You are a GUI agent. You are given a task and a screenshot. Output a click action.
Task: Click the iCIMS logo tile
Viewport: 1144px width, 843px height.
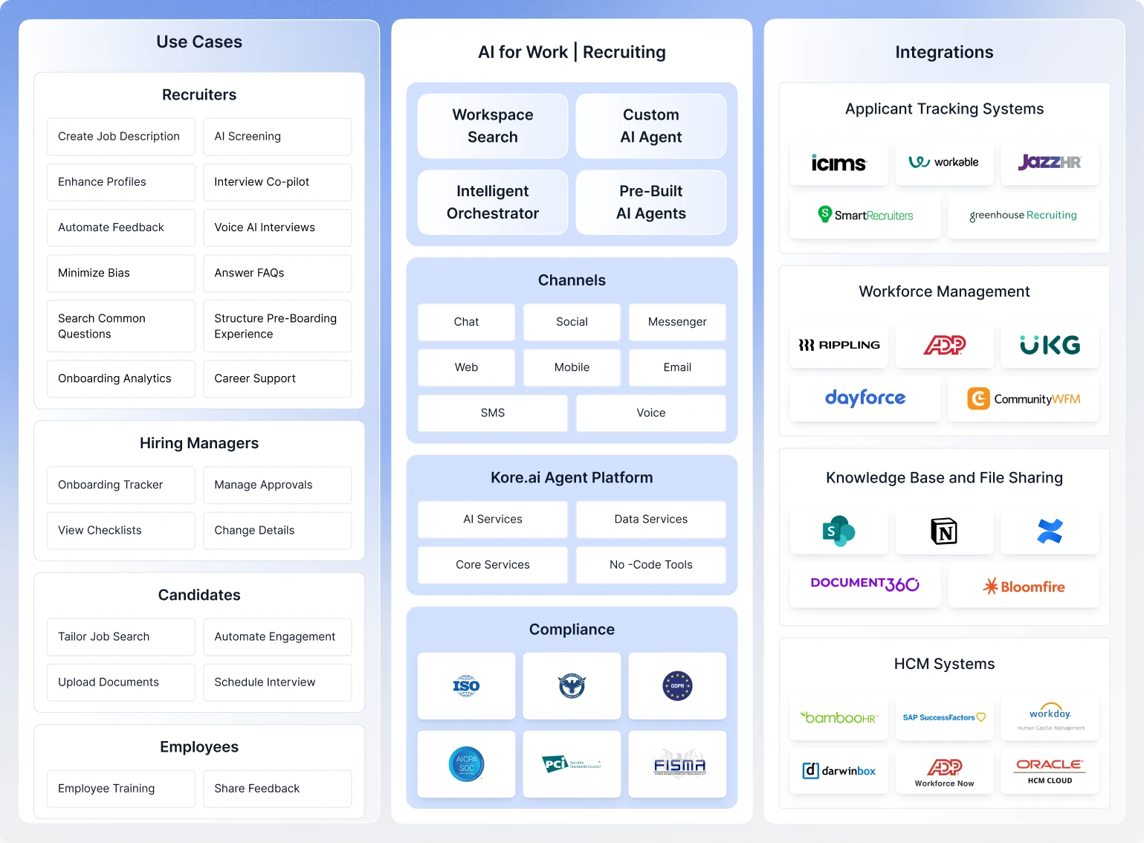point(838,163)
